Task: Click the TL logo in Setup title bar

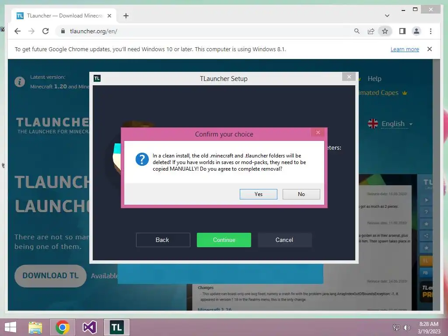Action: [97, 78]
